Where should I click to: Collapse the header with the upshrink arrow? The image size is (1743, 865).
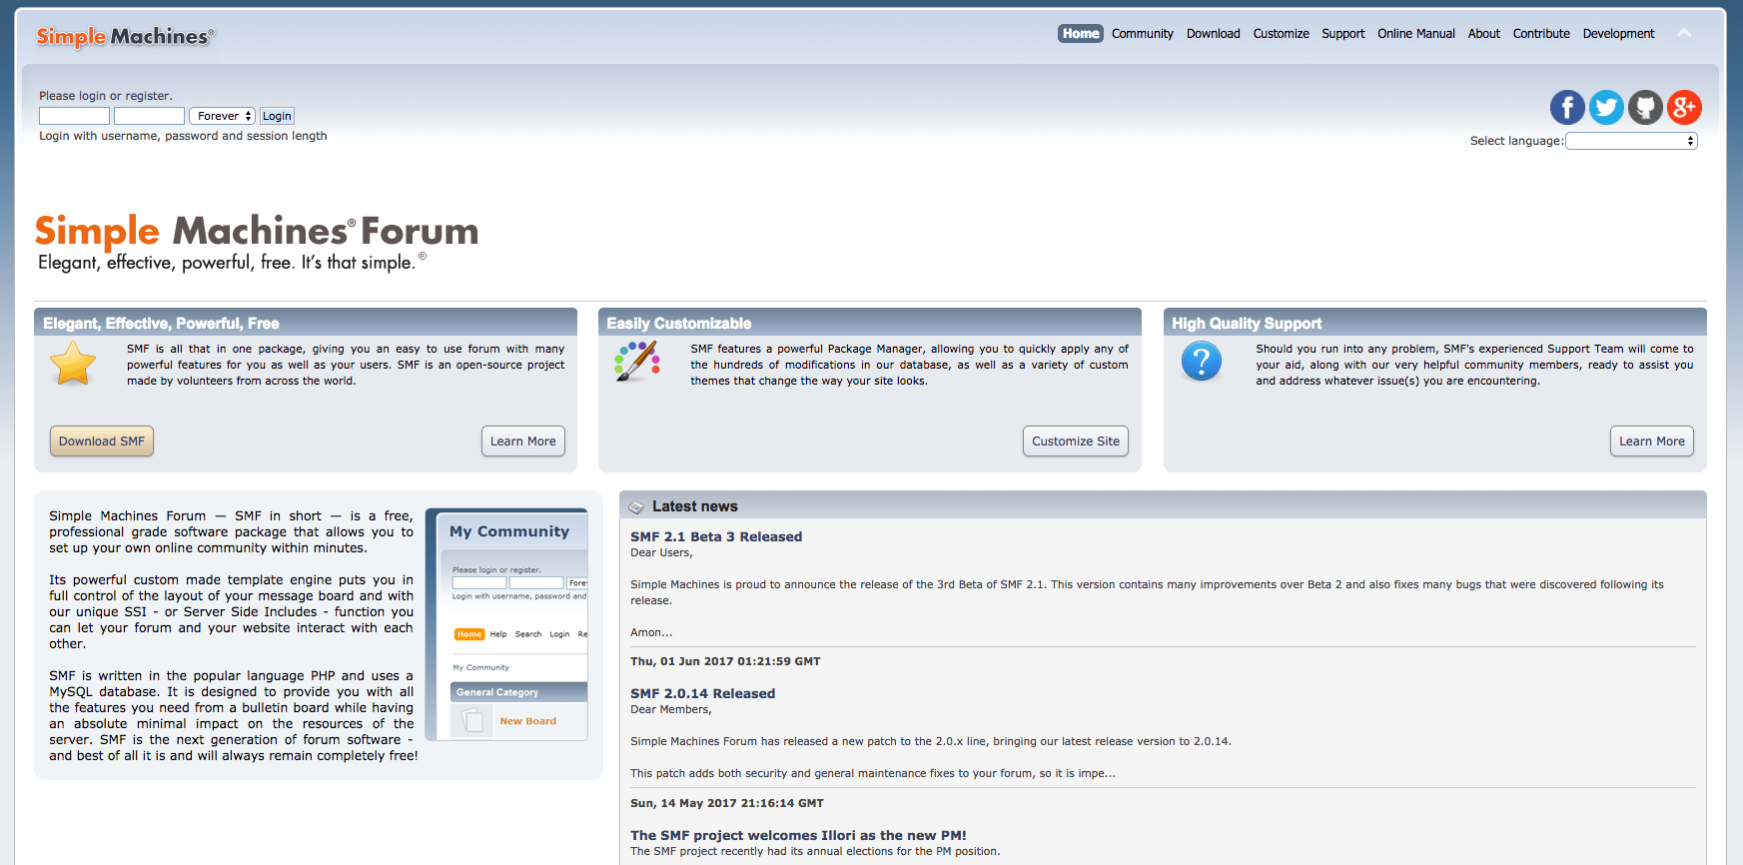[1684, 34]
